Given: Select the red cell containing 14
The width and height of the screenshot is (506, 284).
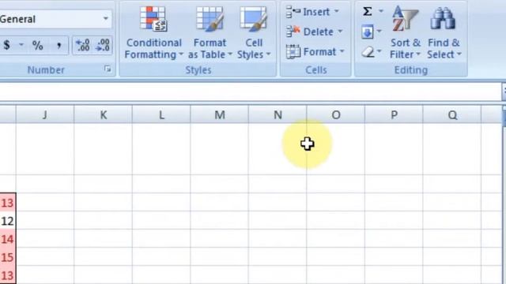Looking at the screenshot, I should [x=8, y=238].
